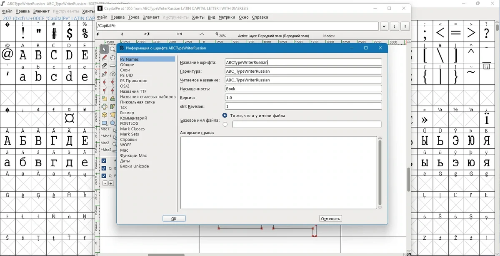The image size is (500, 256).
Task: Select the scale selection tool
Action: (104, 98)
